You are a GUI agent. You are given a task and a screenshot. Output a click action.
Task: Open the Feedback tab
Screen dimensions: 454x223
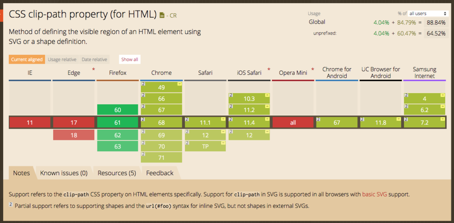(160, 173)
